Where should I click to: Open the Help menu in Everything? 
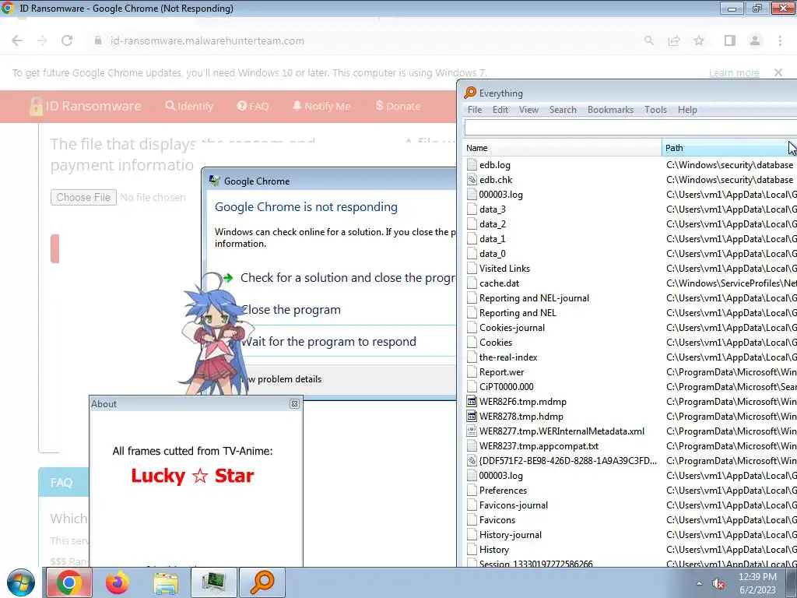click(x=687, y=110)
